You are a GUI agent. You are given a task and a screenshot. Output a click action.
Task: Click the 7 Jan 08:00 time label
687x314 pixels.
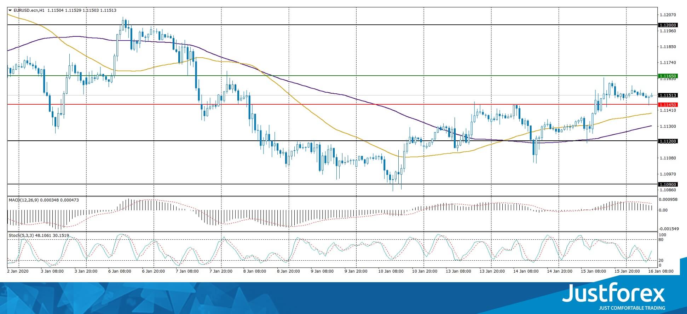(187, 272)
